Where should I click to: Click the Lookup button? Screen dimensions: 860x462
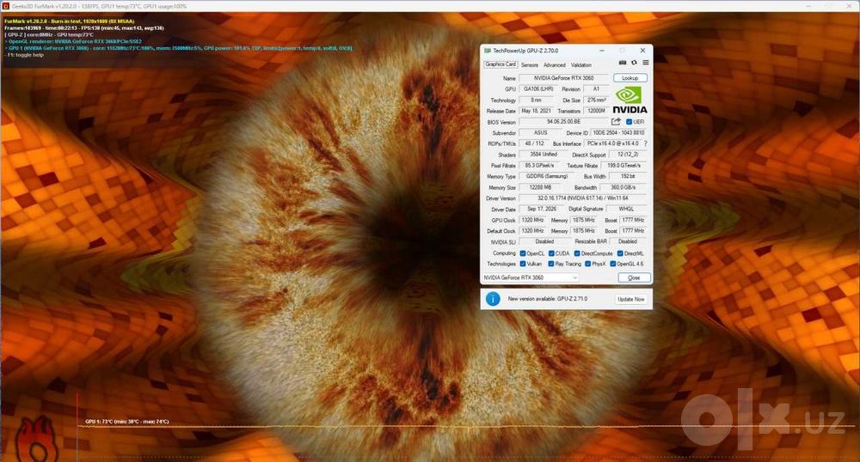630,78
